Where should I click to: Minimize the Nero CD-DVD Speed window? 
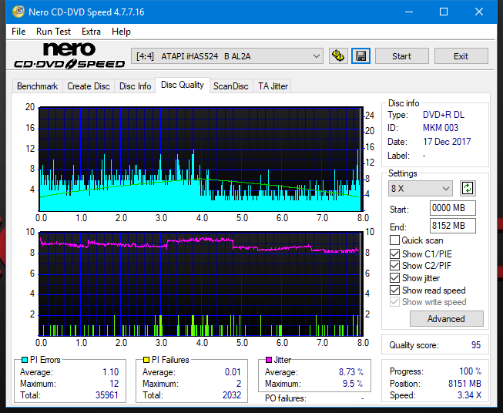coord(409,12)
